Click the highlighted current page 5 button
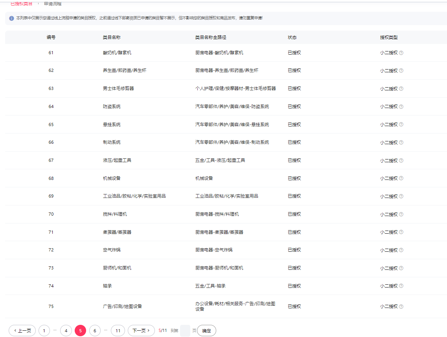 coord(80,331)
